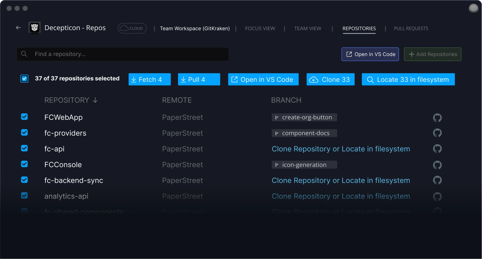Image resolution: width=482 pixels, height=259 pixels.
Task: Click the blue Open in VS Code button
Action: click(263, 79)
